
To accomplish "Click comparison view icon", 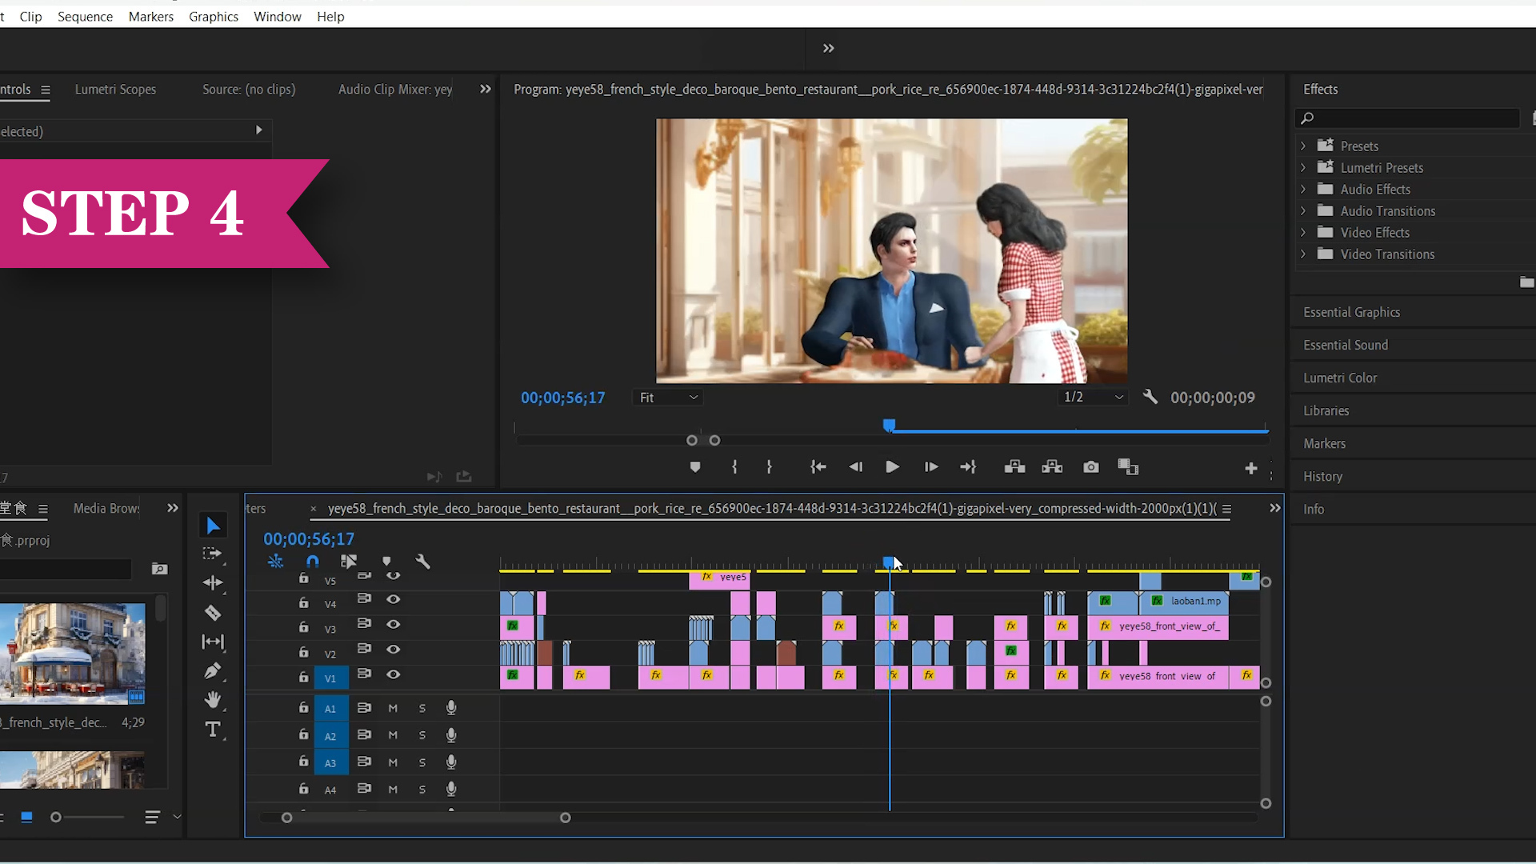I will [1128, 467].
